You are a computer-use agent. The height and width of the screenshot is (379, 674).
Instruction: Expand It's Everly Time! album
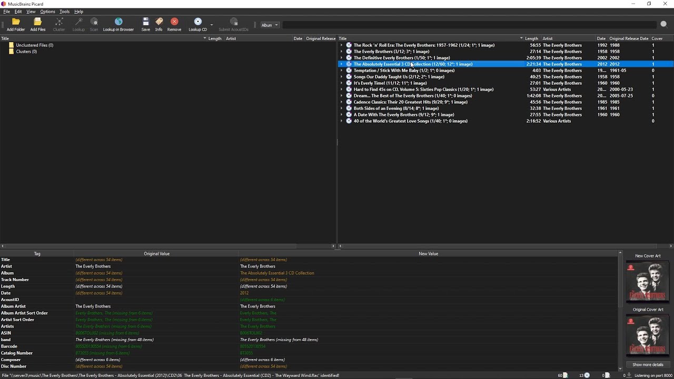[x=341, y=83]
